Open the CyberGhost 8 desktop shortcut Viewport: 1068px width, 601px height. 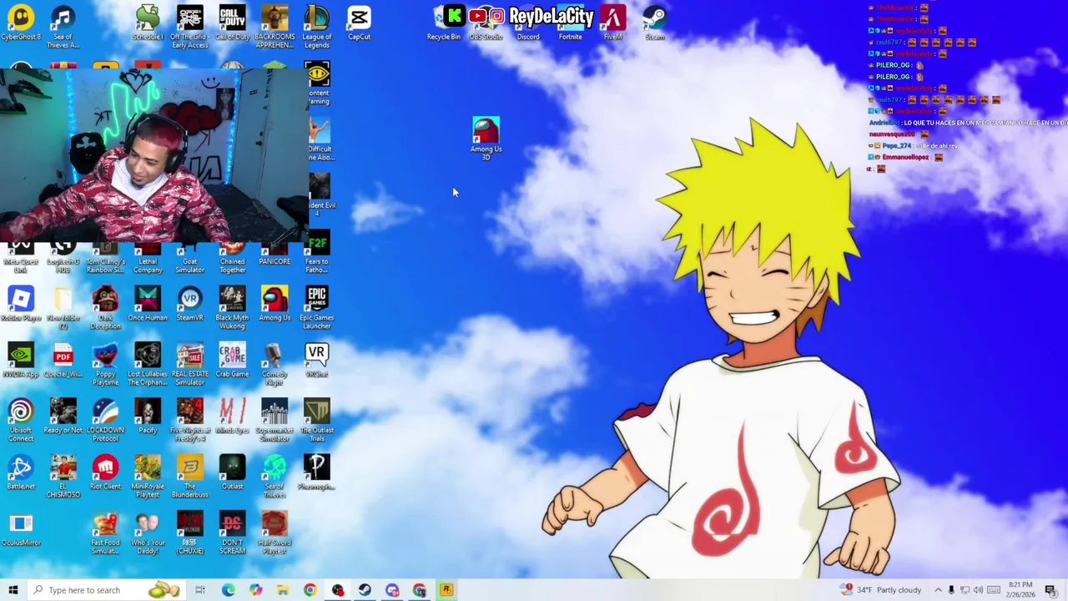pos(21,23)
